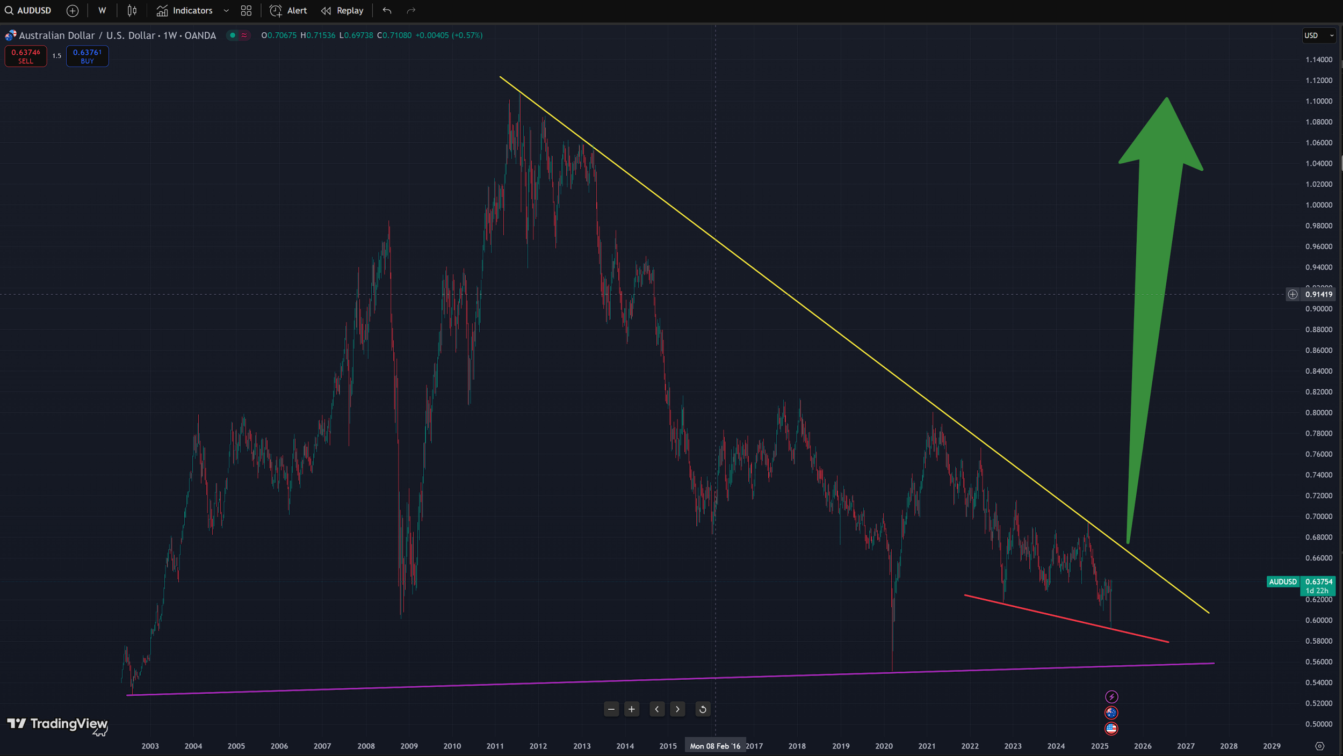
Task: Open chart settings gear at bottom right
Action: pos(1319,746)
